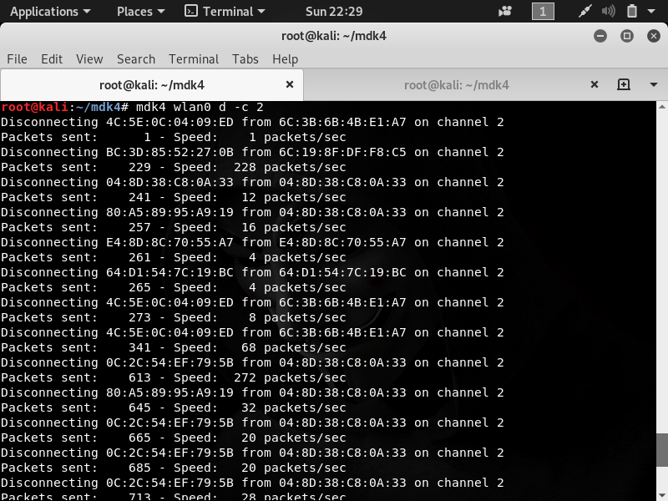Open the File menu

(x=17, y=58)
